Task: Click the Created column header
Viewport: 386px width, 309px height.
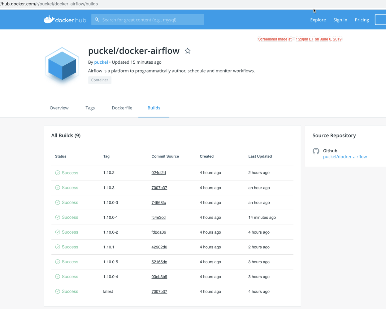Action: [206, 156]
